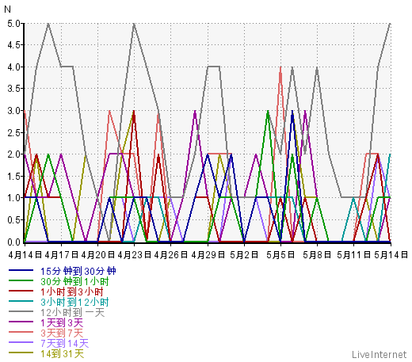Select the 3天到7天 legend label
Image resolution: width=412 pixels, height=362 pixels.
pyautogui.click(x=62, y=333)
